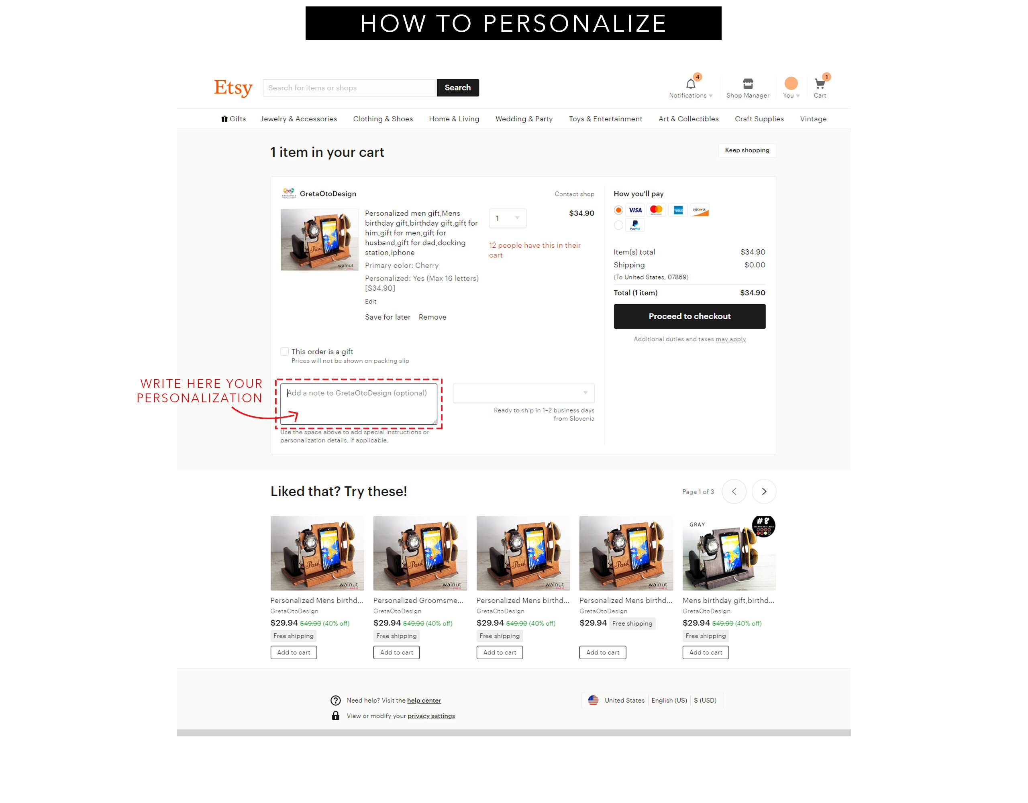Open the United States region and currency selector
The image size is (1028, 803).
652,700
